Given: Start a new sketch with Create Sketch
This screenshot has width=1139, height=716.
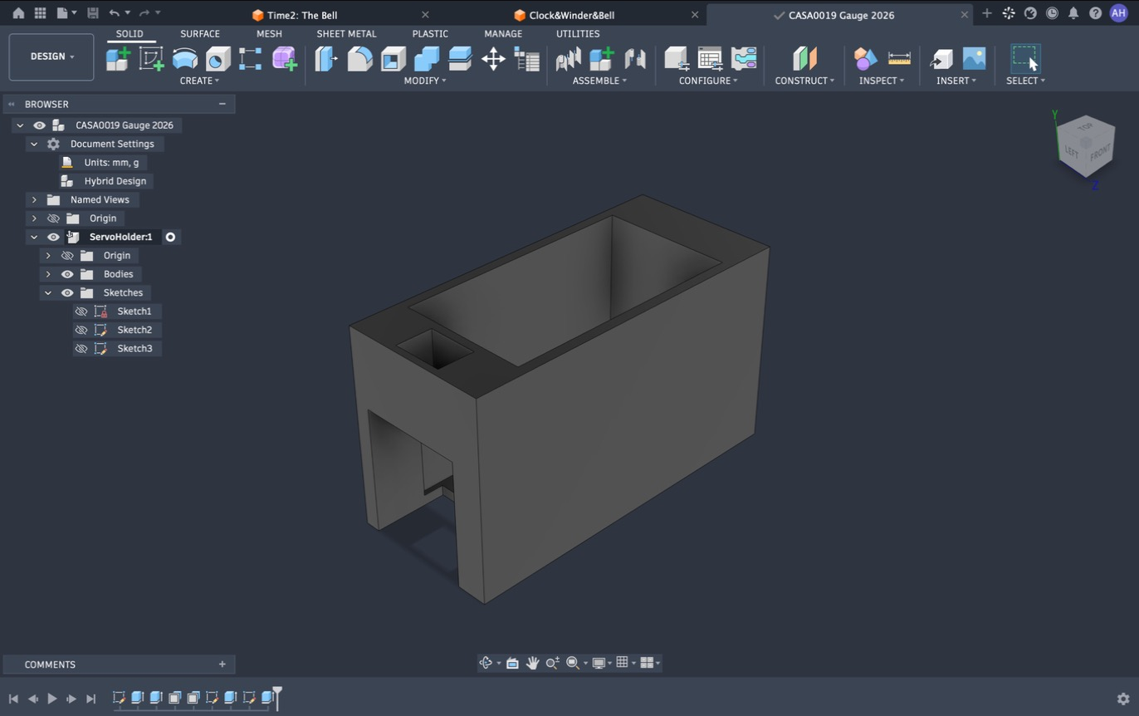Looking at the screenshot, I should (x=151, y=59).
